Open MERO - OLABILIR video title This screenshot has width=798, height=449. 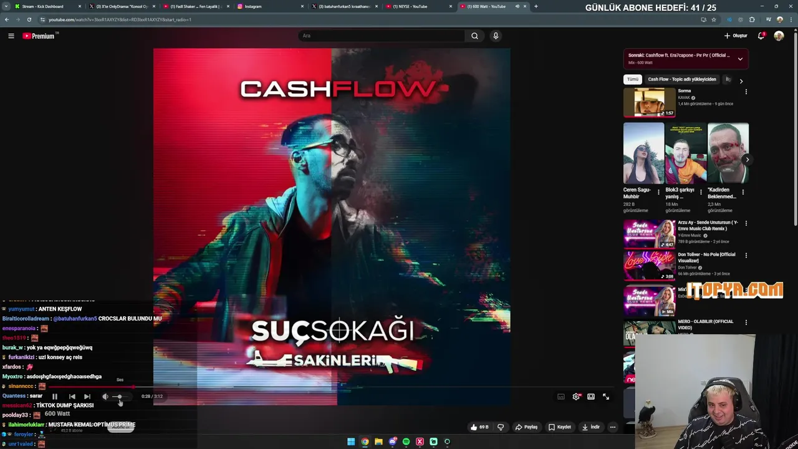(x=706, y=324)
